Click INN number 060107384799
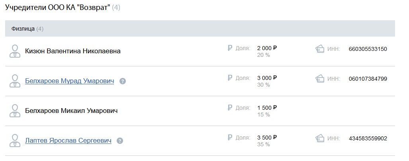Screen dimensions: 409x161 coord(368,79)
